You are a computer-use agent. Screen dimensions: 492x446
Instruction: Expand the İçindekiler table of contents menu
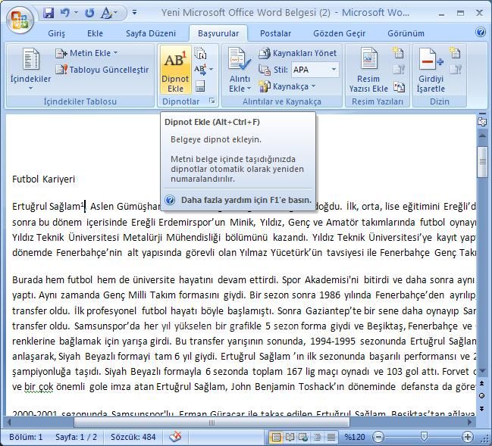tap(30, 70)
